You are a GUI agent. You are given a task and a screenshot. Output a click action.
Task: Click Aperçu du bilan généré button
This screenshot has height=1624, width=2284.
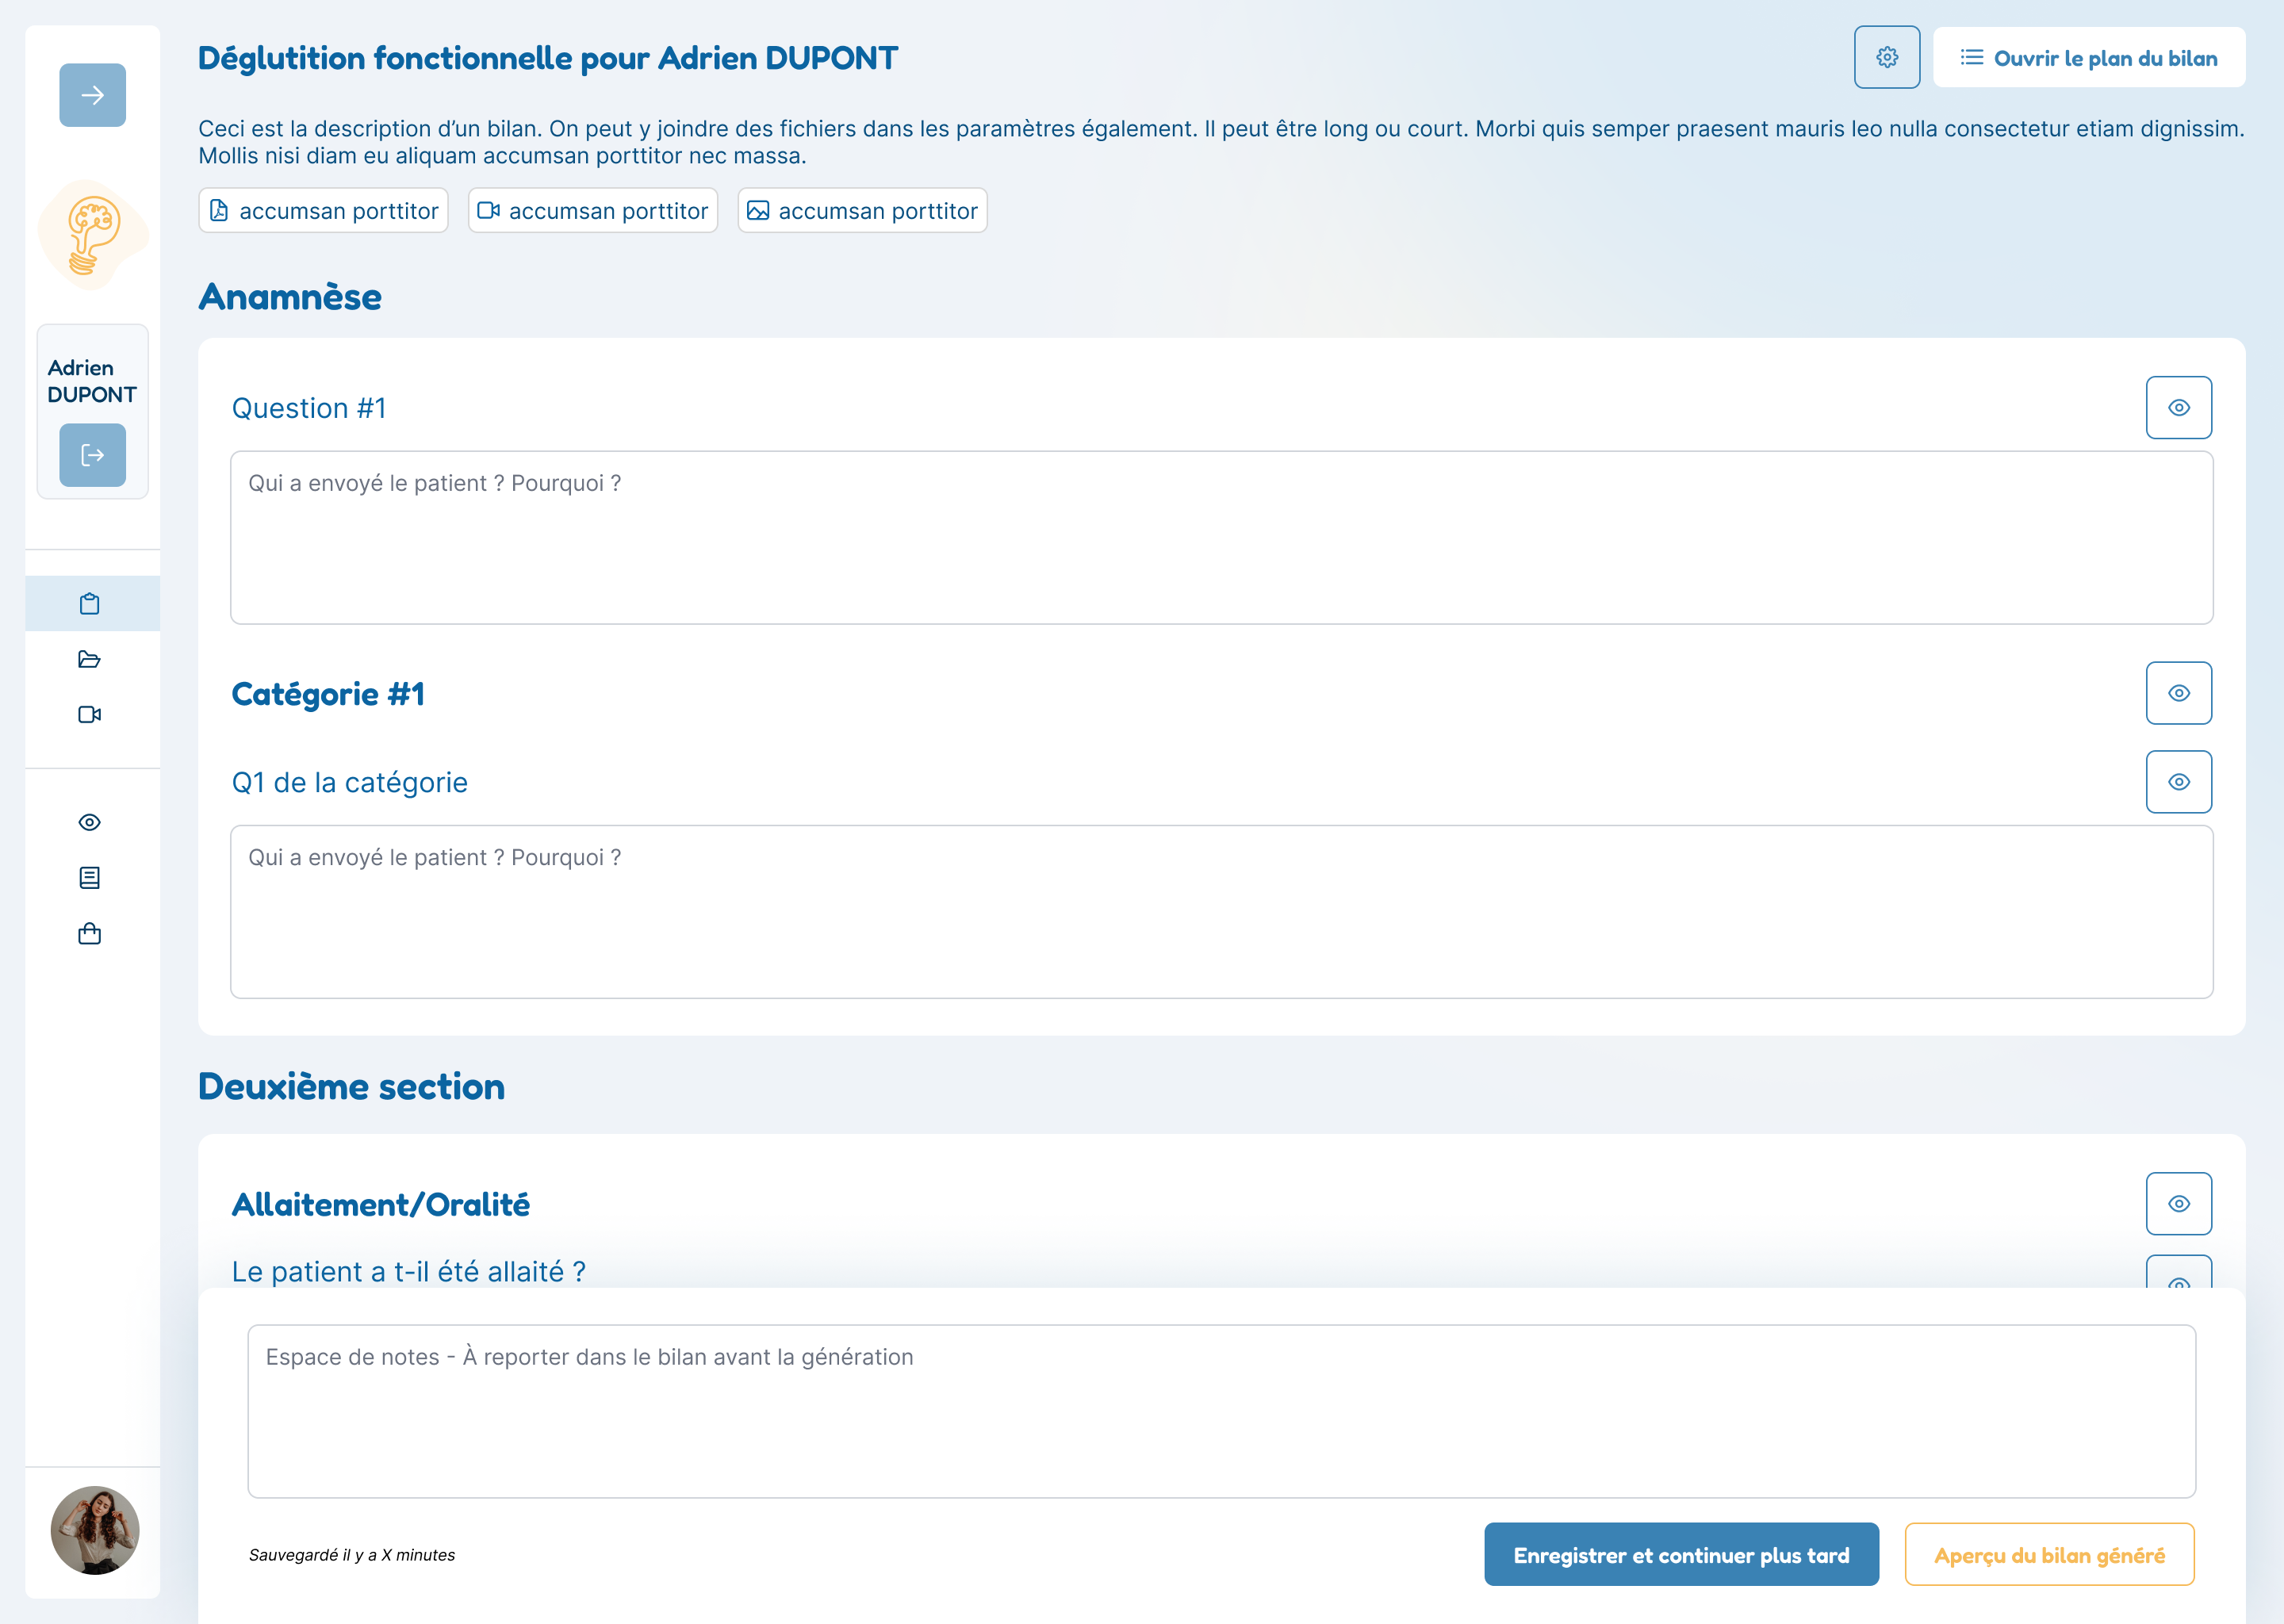(x=2048, y=1554)
